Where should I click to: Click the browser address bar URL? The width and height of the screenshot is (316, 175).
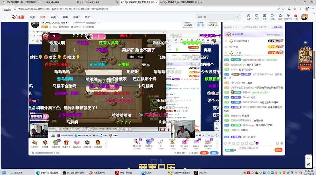click(x=63, y=9)
